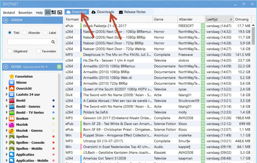Select the Afzender radio button
Viewport: 257px width, 163px height.
(x=25, y=33)
